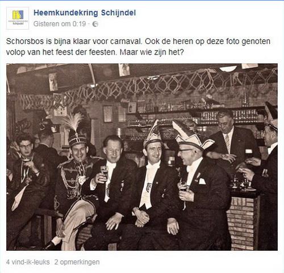Click the beer glass held by the center man
Image resolution: width=284 pixels, height=273 pixels.
(x=104, y=172)
